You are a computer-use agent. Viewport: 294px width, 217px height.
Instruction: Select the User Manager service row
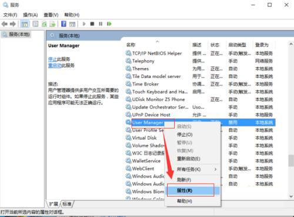click(200, 123)
